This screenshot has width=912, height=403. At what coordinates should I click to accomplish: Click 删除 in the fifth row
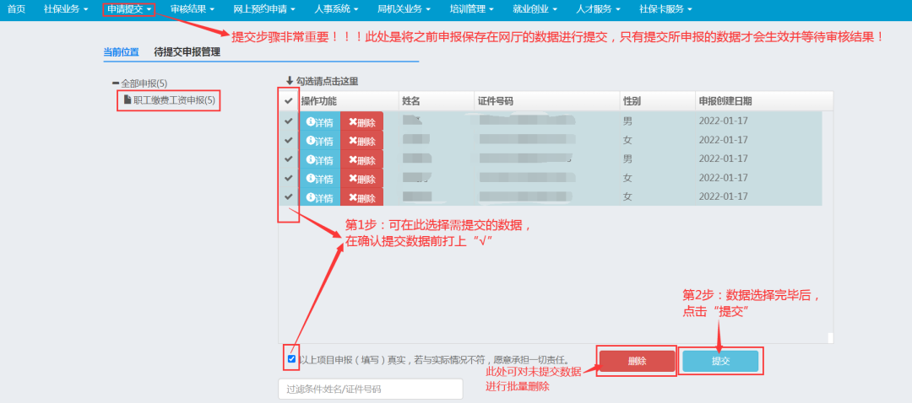361,197
